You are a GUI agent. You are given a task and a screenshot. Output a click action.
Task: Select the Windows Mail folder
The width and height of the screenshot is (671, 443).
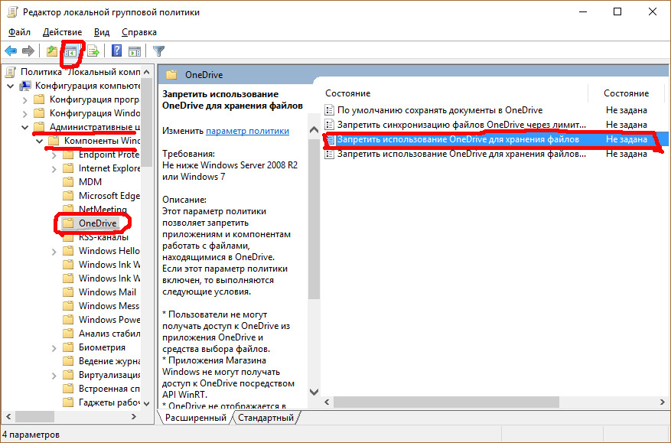pyautogui.click(x=107, y=292)
